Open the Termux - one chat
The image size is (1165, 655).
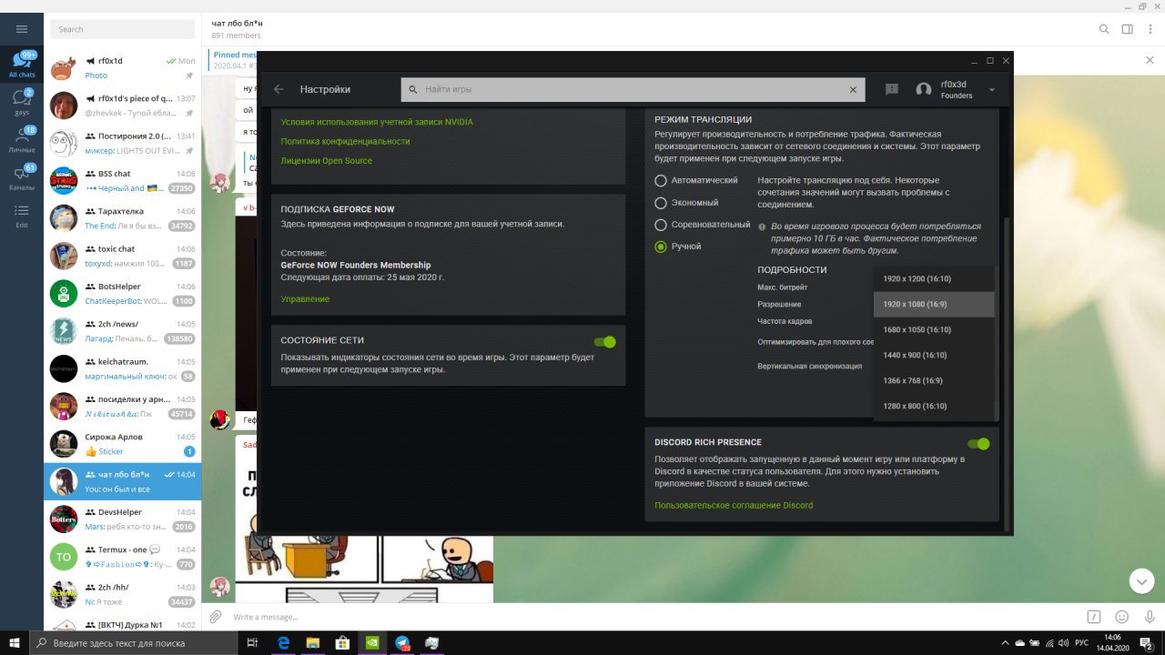coord(123,557)
